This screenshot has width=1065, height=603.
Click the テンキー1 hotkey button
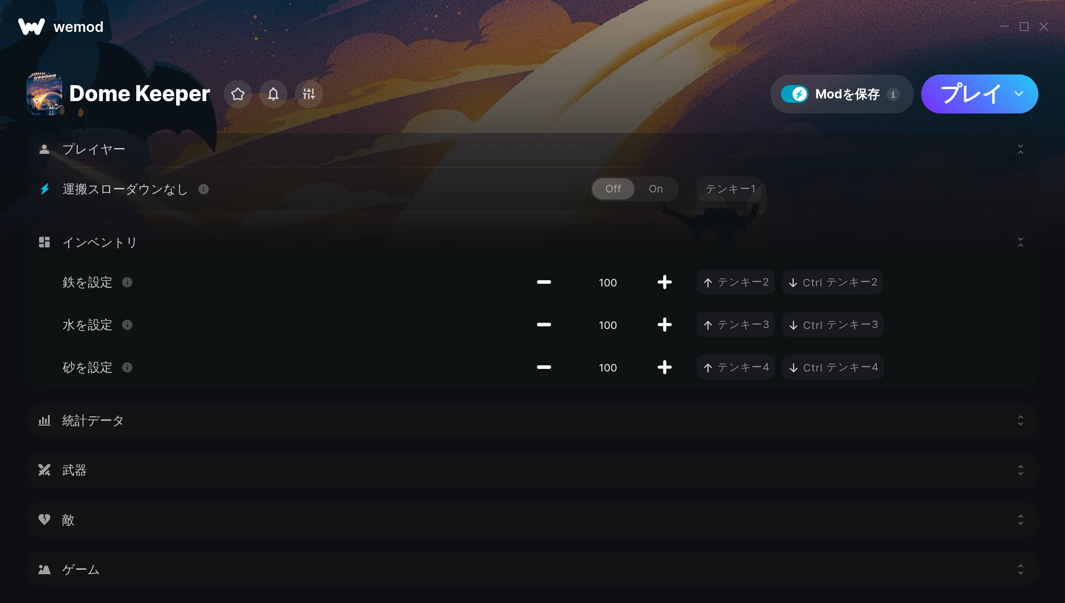point(730,189)
